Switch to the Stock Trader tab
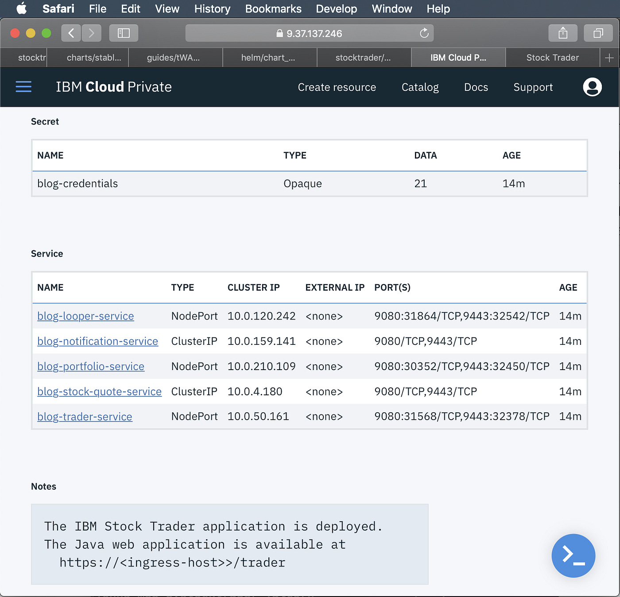Screen dimensions: 620x597 point(552,58)
